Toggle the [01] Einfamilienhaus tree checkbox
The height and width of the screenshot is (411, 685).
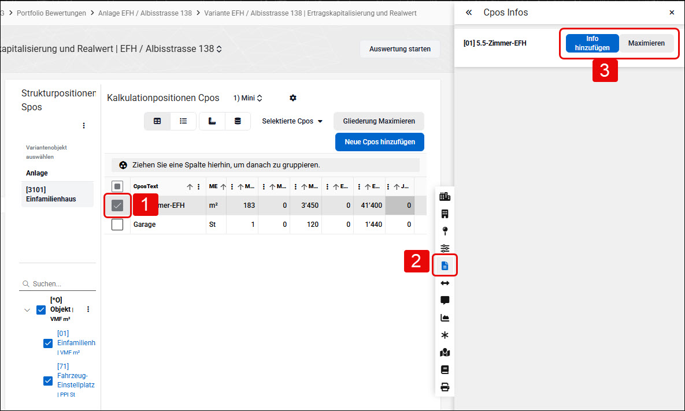click(48, 343)
